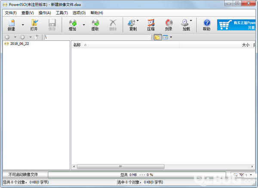The width and height of the screenshot is (258, 188).
Task: Click the Forward navigation arrow icon
Action: tap(22, 37)
